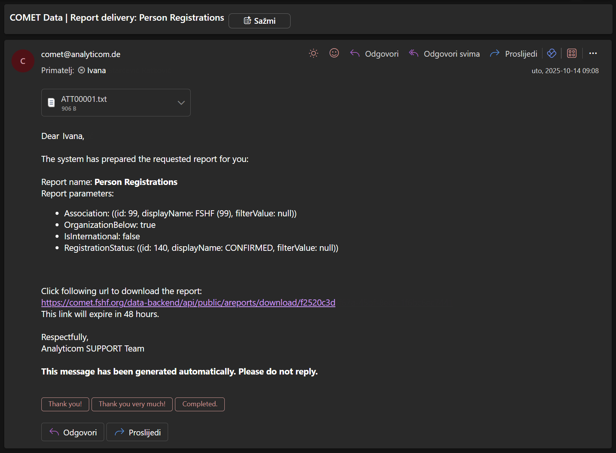Select 'Thank you very much!' suggested reply
Screen dimensions: 616x453
(132, 404)
